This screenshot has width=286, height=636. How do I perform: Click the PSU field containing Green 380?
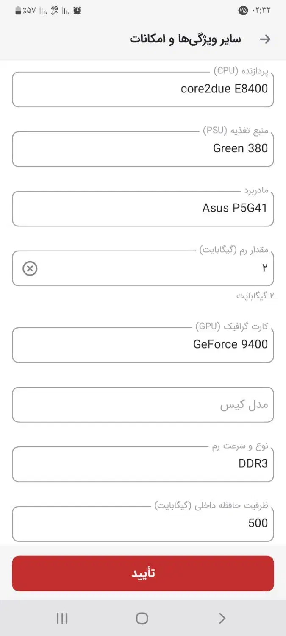coord(143,148)
